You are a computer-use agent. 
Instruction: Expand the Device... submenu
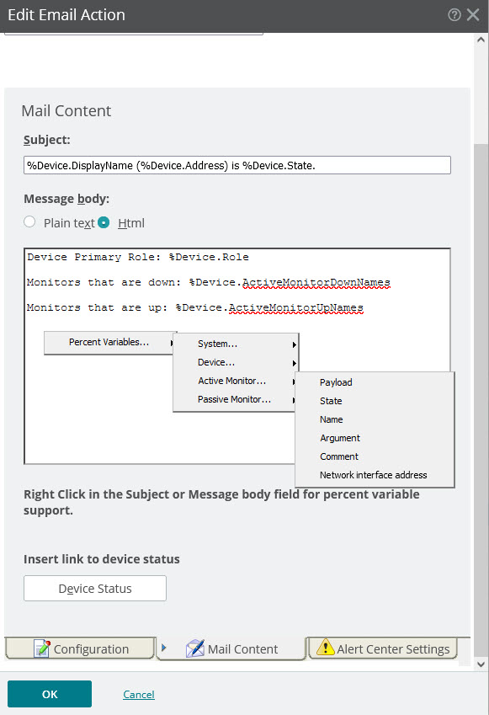click(236, 362)
